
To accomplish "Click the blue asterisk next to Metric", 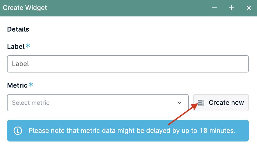I will click(x=31, y=84).
